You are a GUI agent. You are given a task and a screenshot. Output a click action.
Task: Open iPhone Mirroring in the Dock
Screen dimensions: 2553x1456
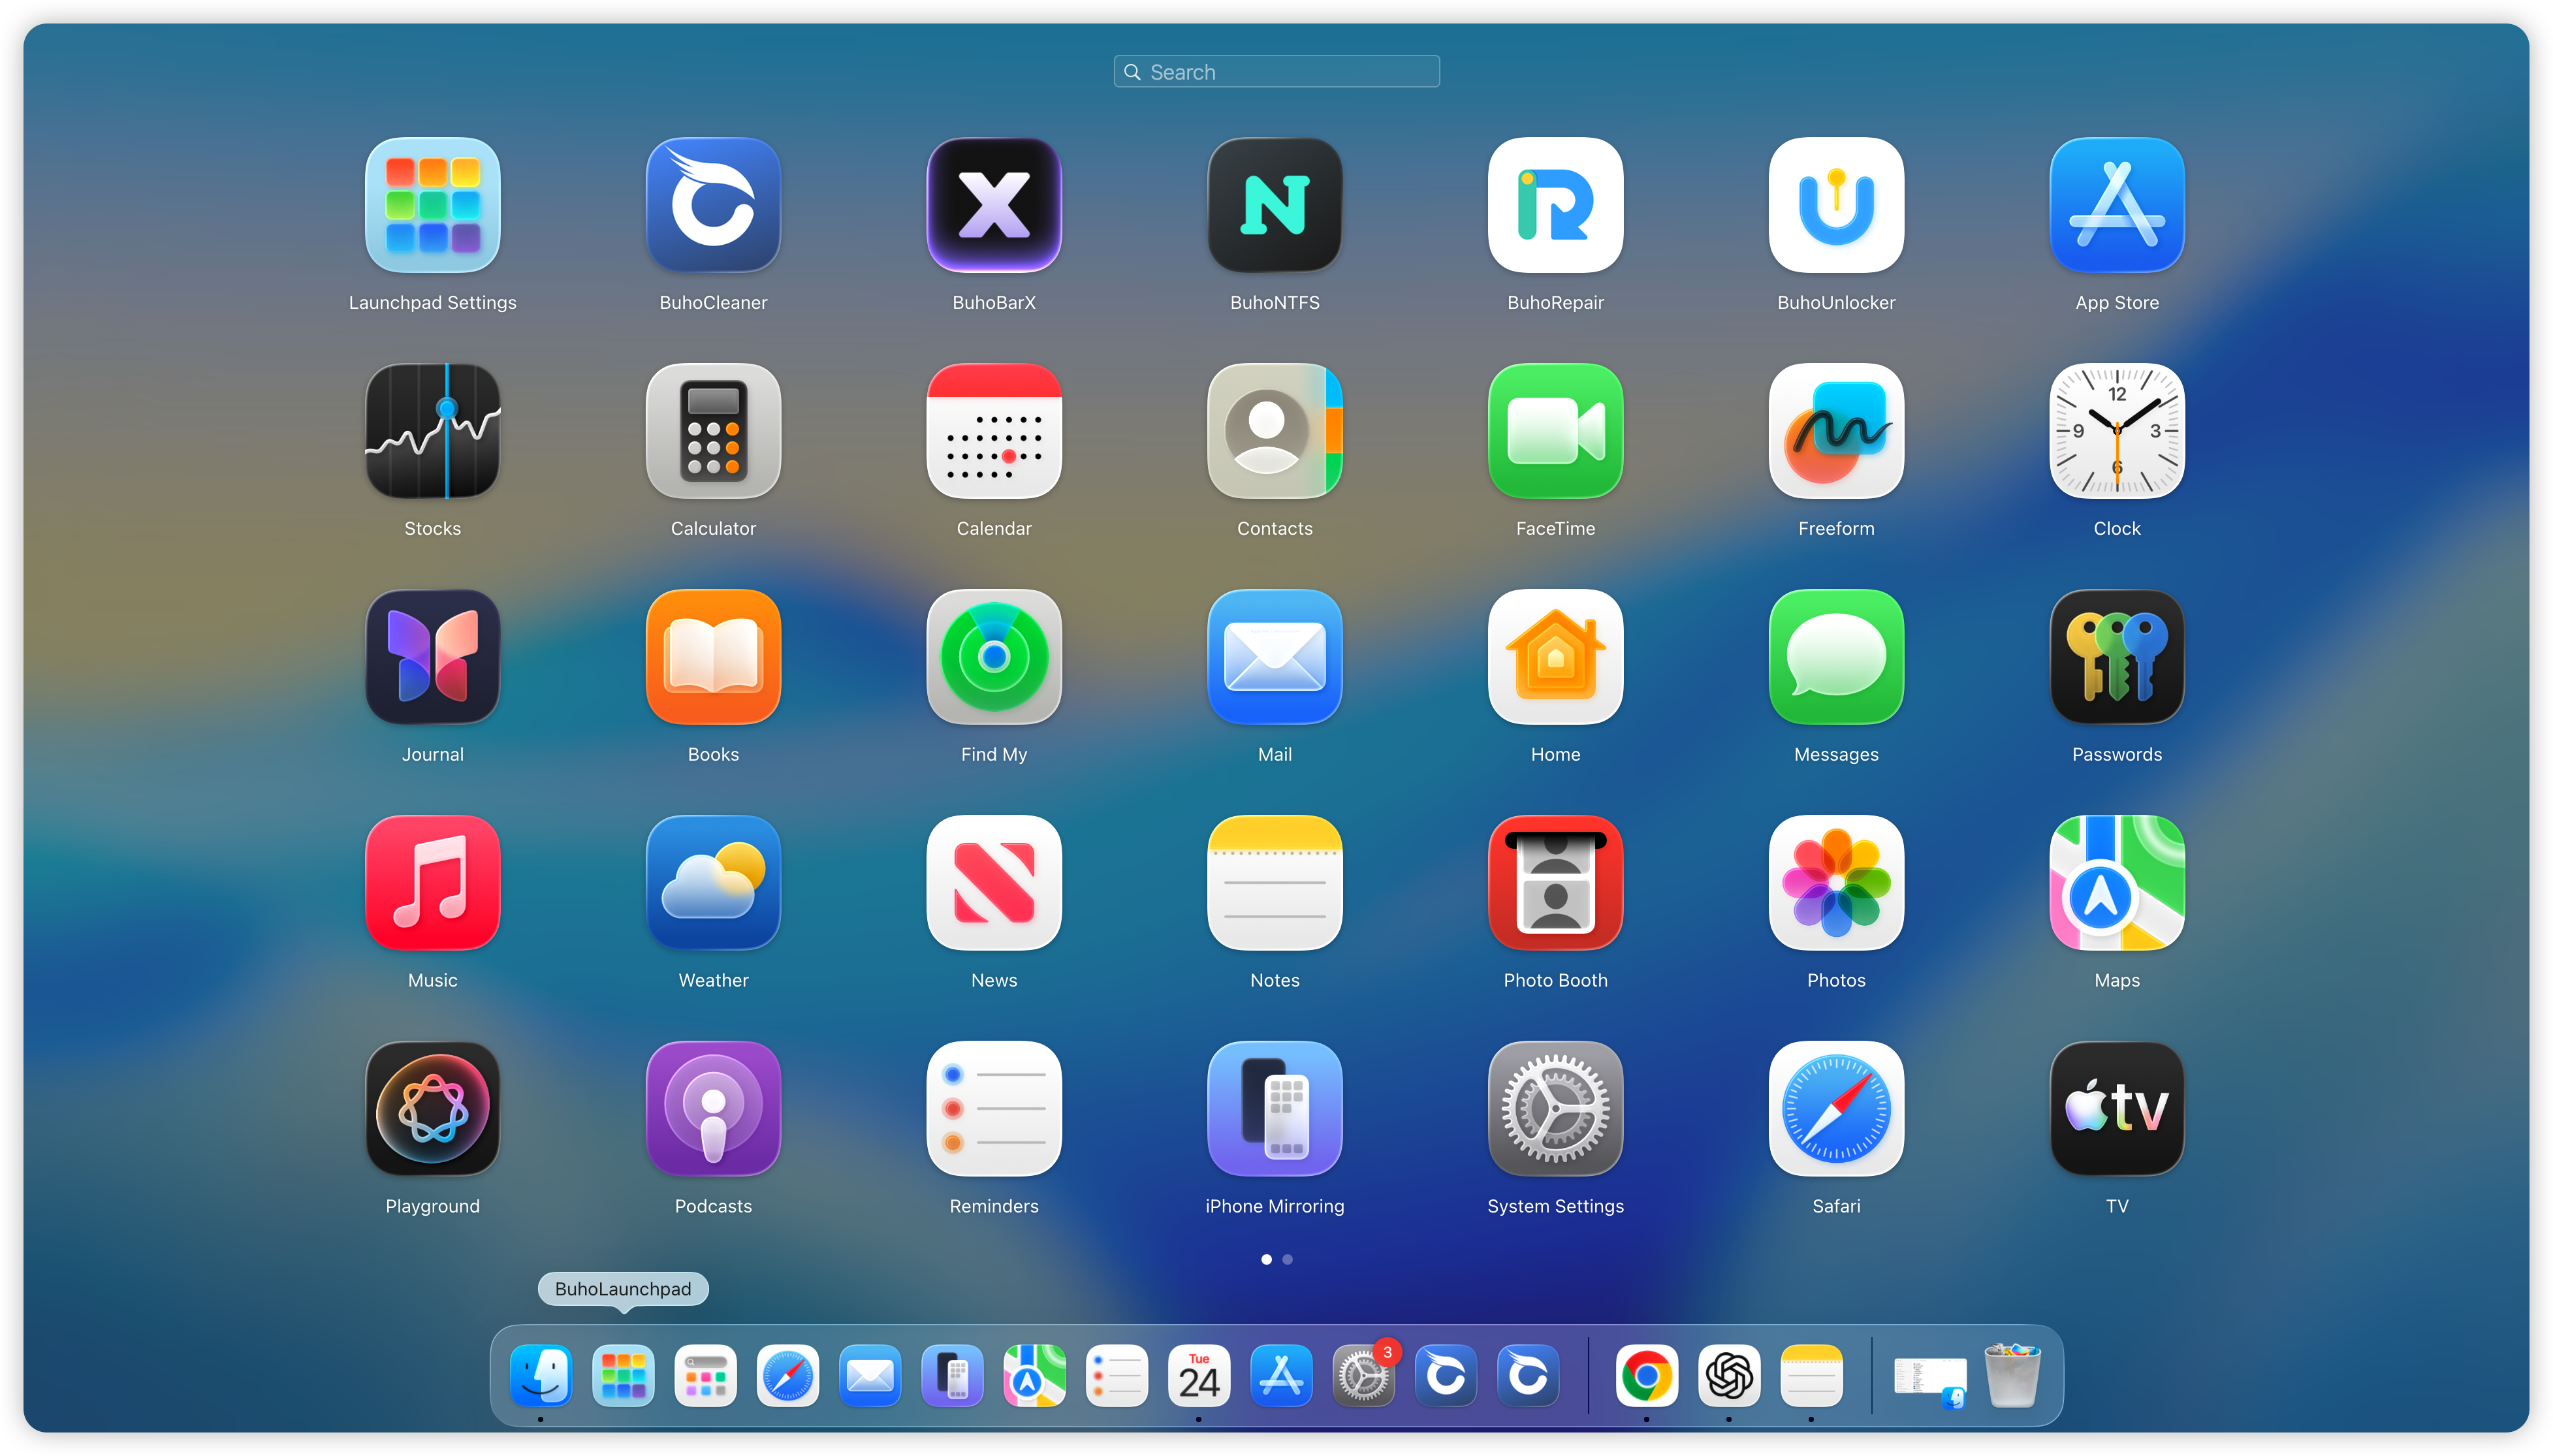click(952, 1377)
